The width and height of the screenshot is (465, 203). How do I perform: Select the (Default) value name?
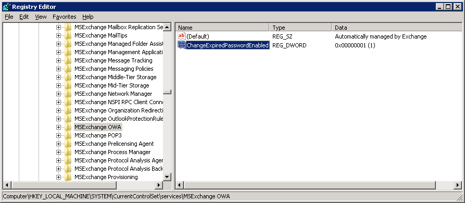click(x=198, y=36)
